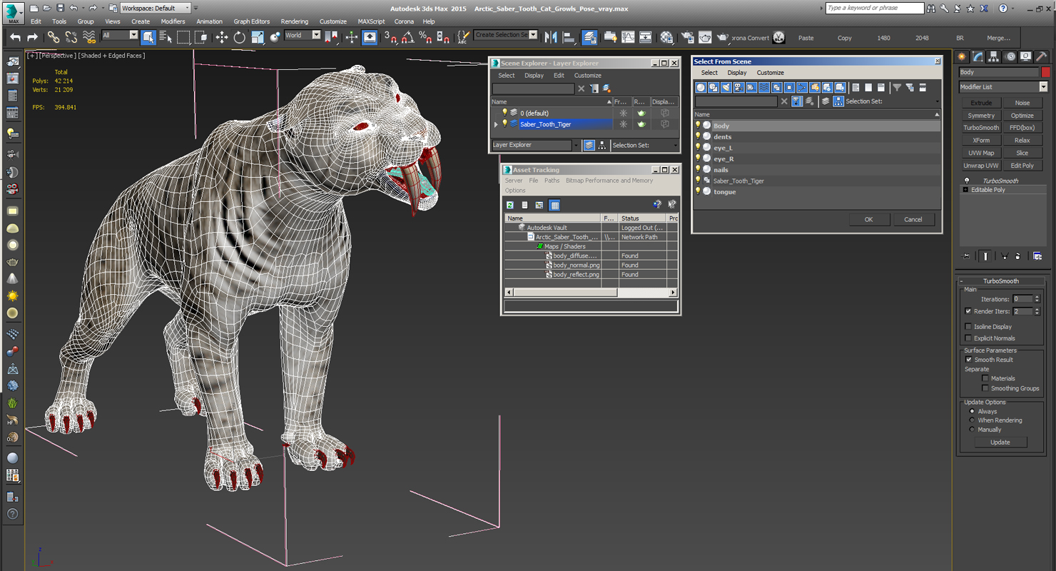Viewport: 1056px width, 571px height.
Task: Click the Unwrap UVW modifier button
Action: point(981,166)
